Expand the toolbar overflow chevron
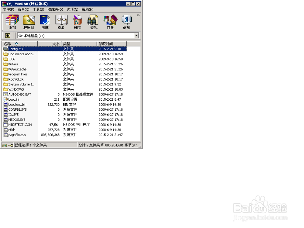 pos(138,15)
